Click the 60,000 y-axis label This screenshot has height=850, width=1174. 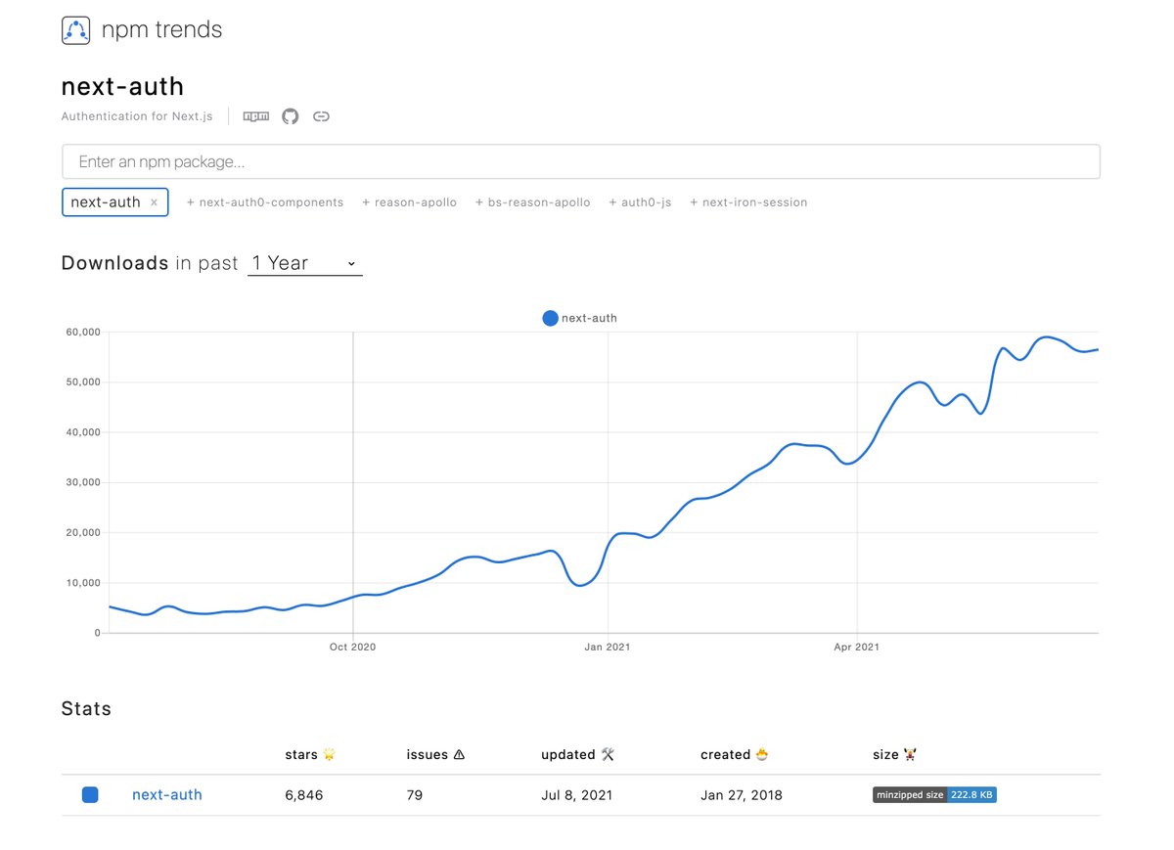click(84, 333)
